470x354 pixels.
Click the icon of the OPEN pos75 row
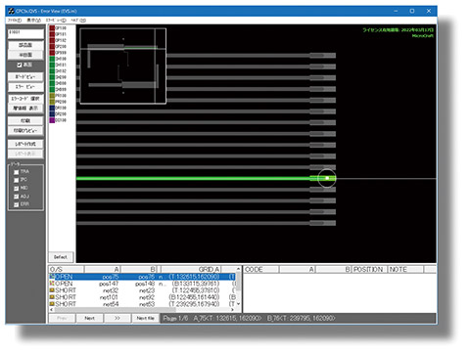52,277
